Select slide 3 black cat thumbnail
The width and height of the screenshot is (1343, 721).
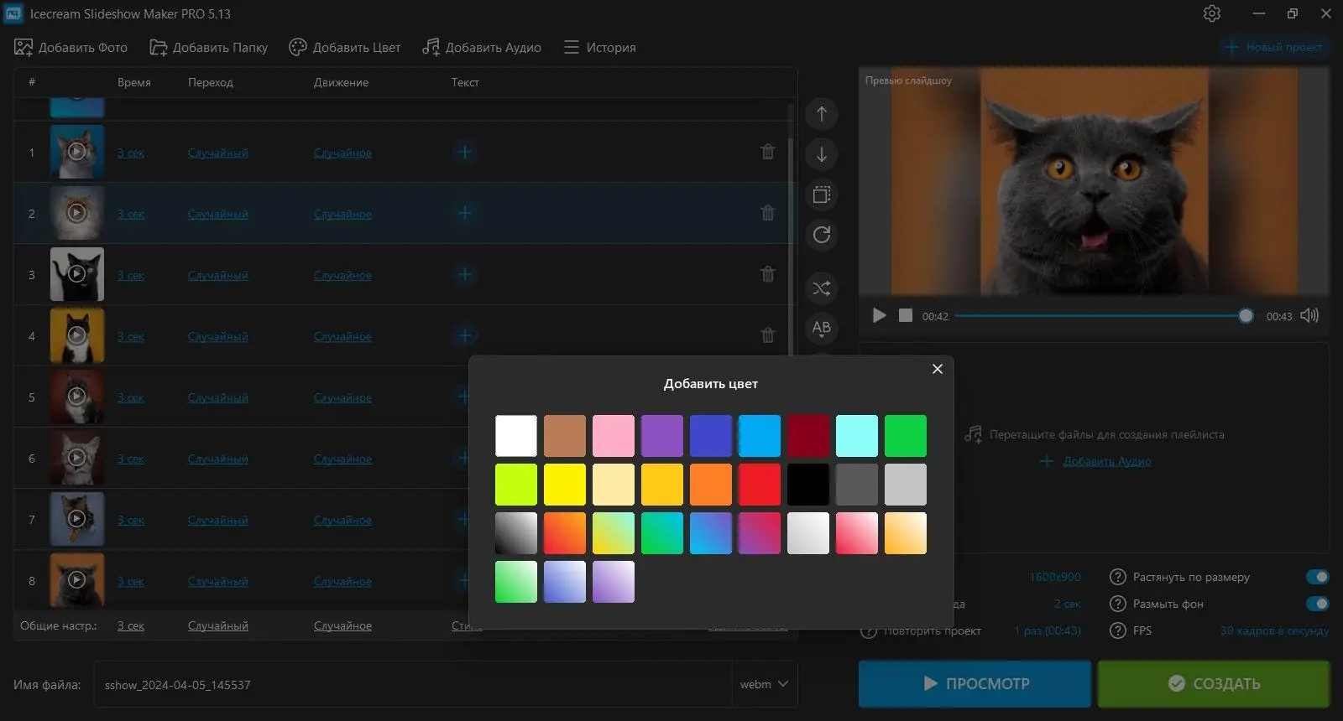click(77, 274)
